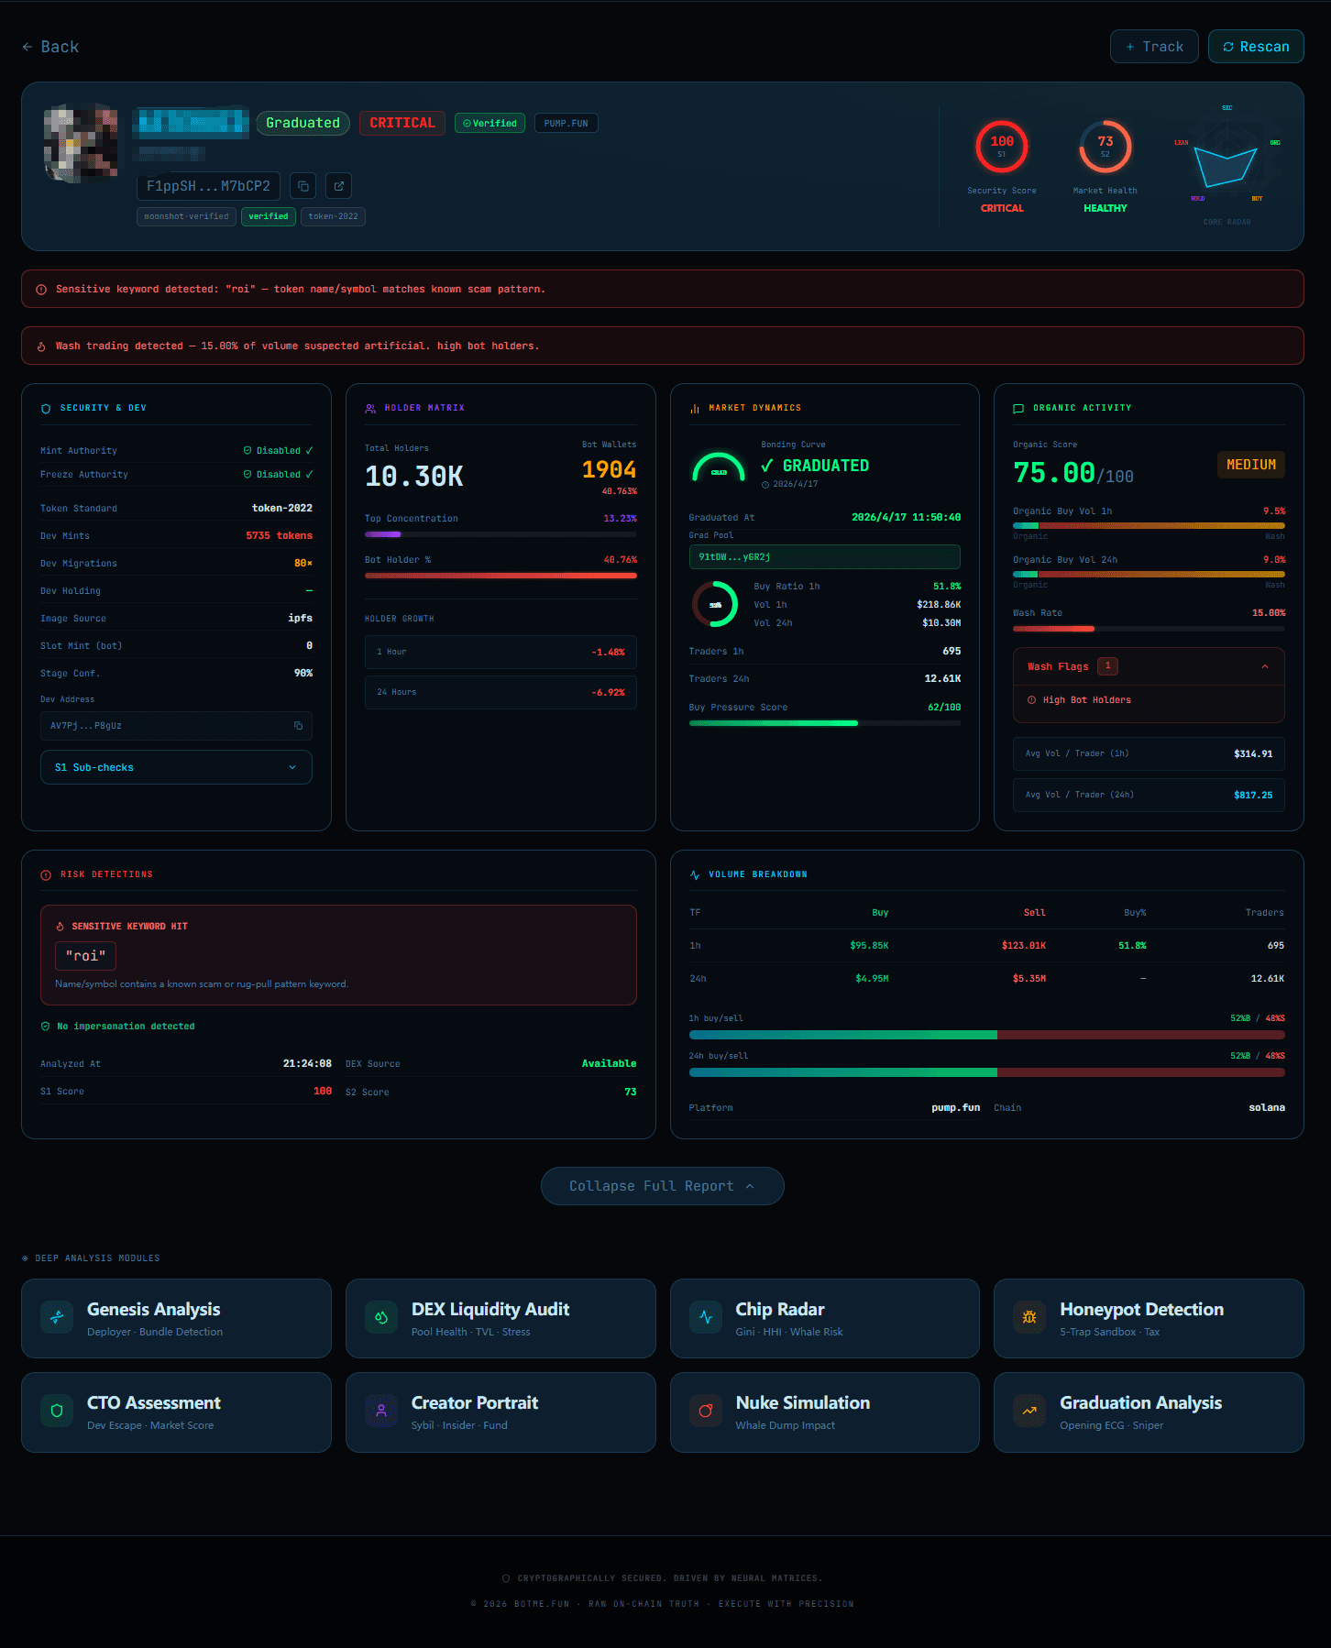Click the Rescan button
The height and width of the screenshot is (1648, 1331).
(x=1255, y=47)
